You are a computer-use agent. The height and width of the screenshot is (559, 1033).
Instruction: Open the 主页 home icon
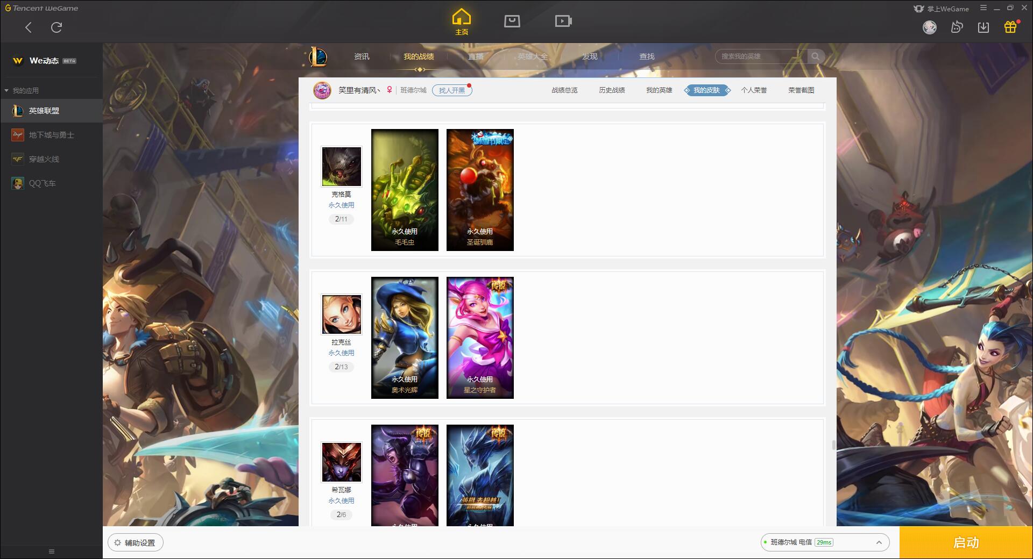pyautogui.click(x=461, y=22)
